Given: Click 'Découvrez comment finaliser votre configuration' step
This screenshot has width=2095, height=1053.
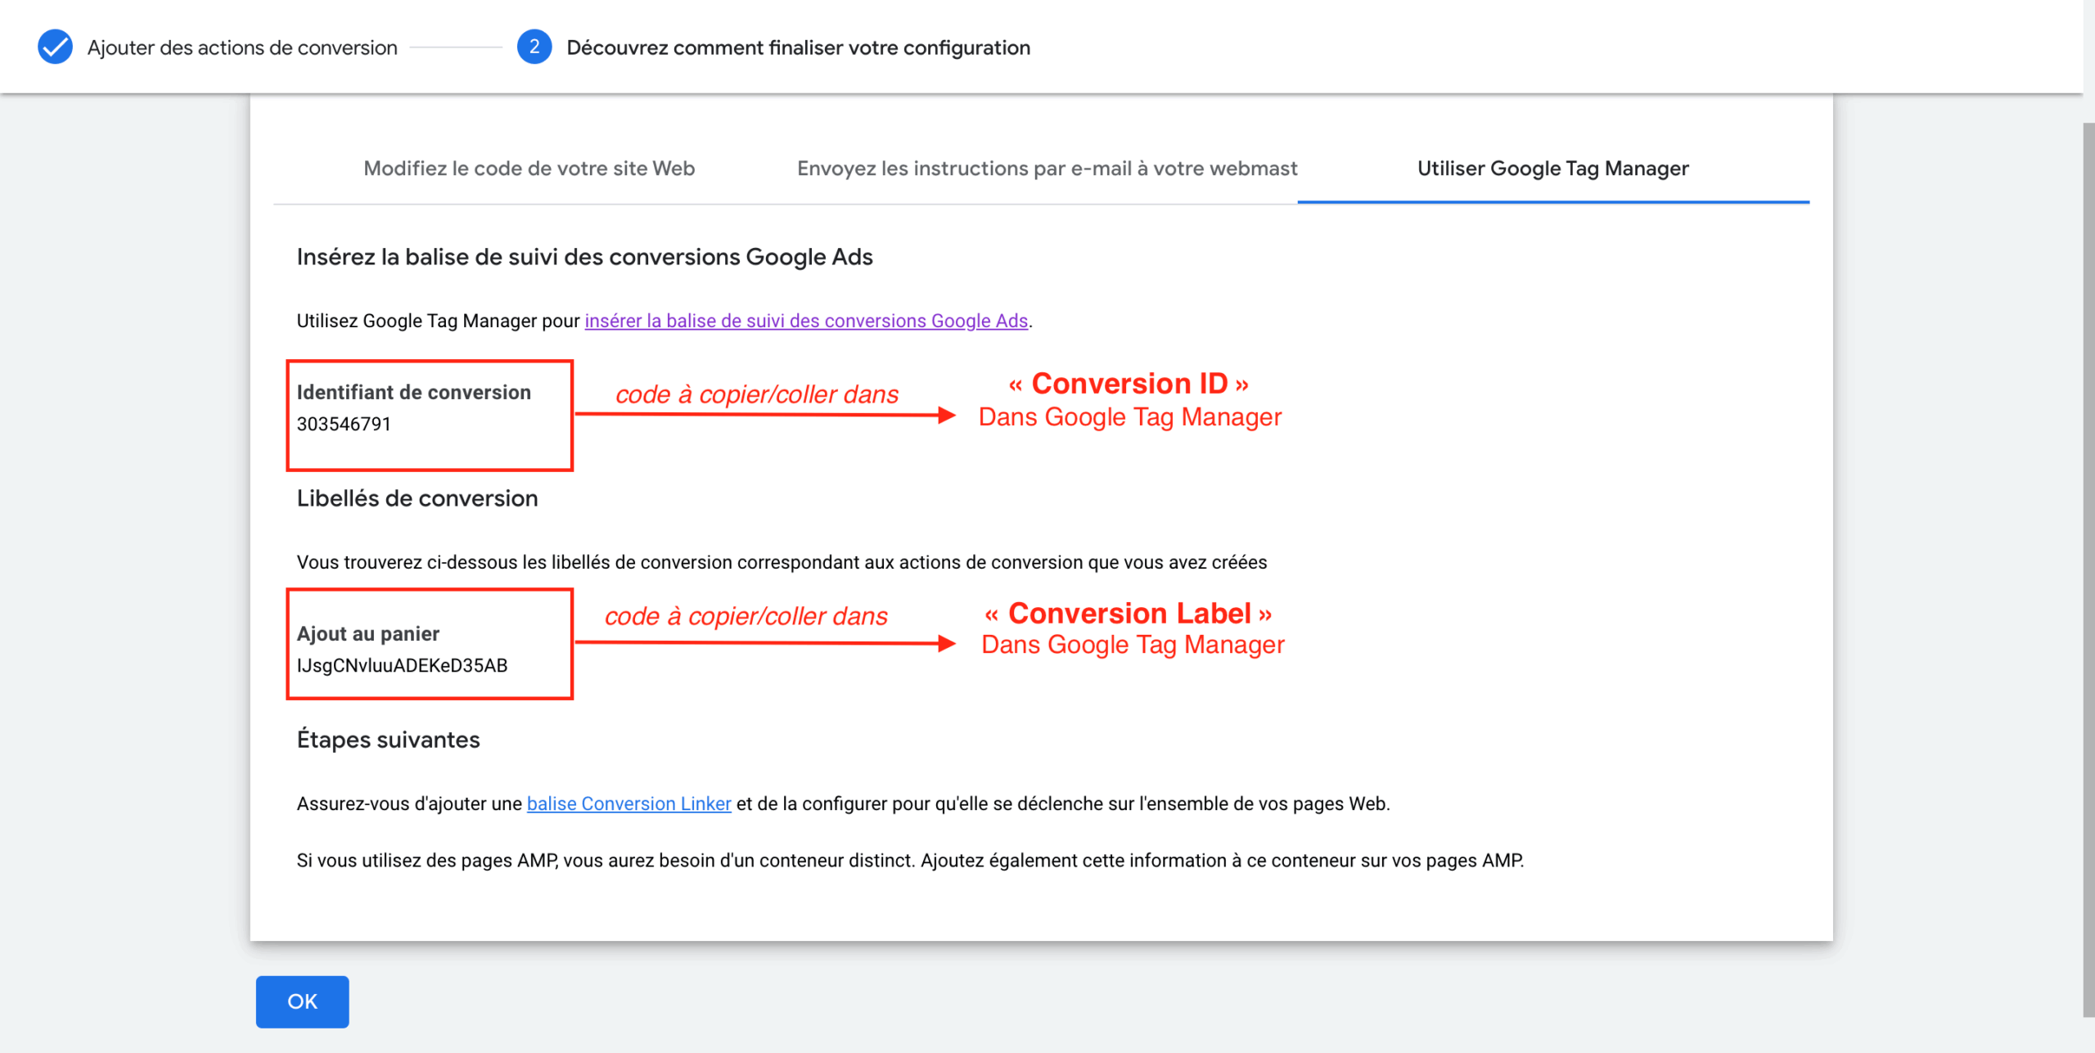Looking at the screenshot, I should (x=798, y=47).
